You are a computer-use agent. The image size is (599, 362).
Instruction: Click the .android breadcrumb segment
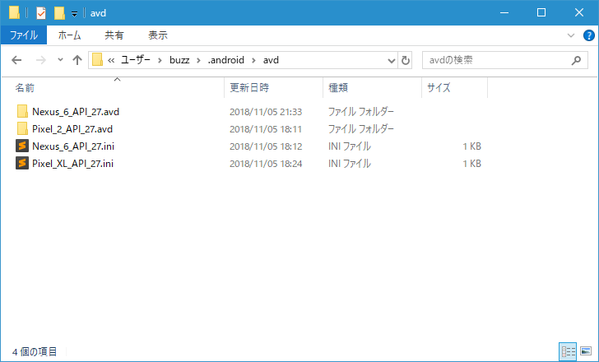225,60
